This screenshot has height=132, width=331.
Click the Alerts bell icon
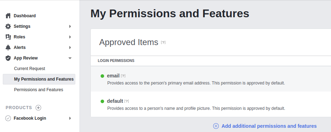[x=8, y=48]
